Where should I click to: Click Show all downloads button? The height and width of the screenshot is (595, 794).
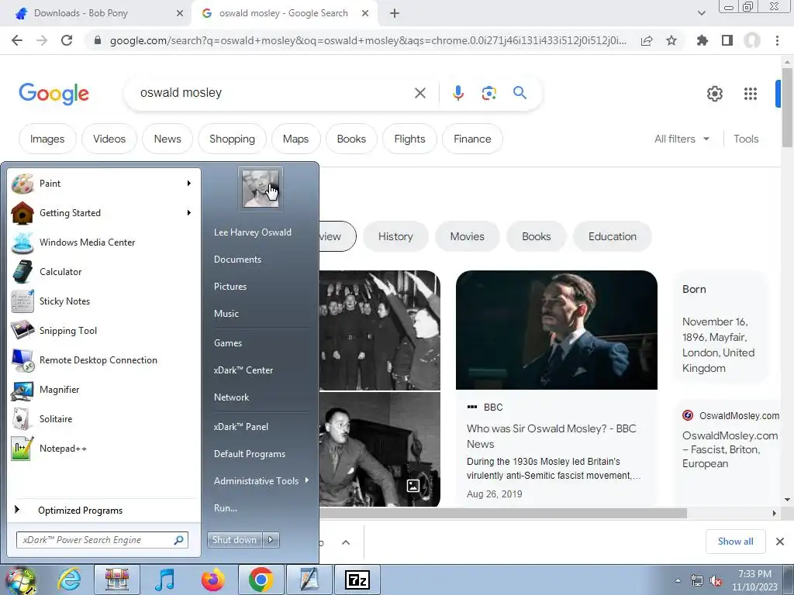735,542
